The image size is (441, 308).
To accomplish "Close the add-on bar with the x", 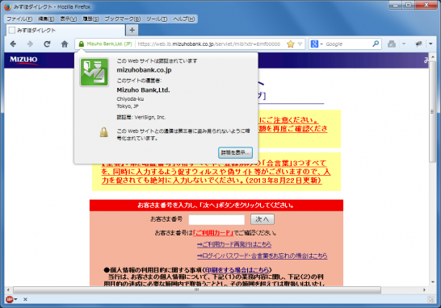I will point(25,299).
